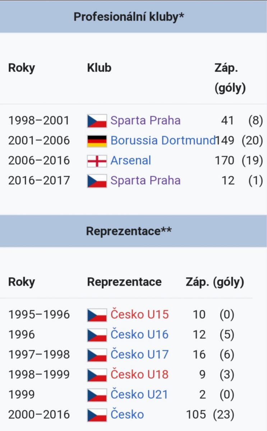This screenshot has height=431, width=267.
Task: Click the Czech flag beside first Sparta Praha
Action: pyautogui.click(x=97, y=121)
